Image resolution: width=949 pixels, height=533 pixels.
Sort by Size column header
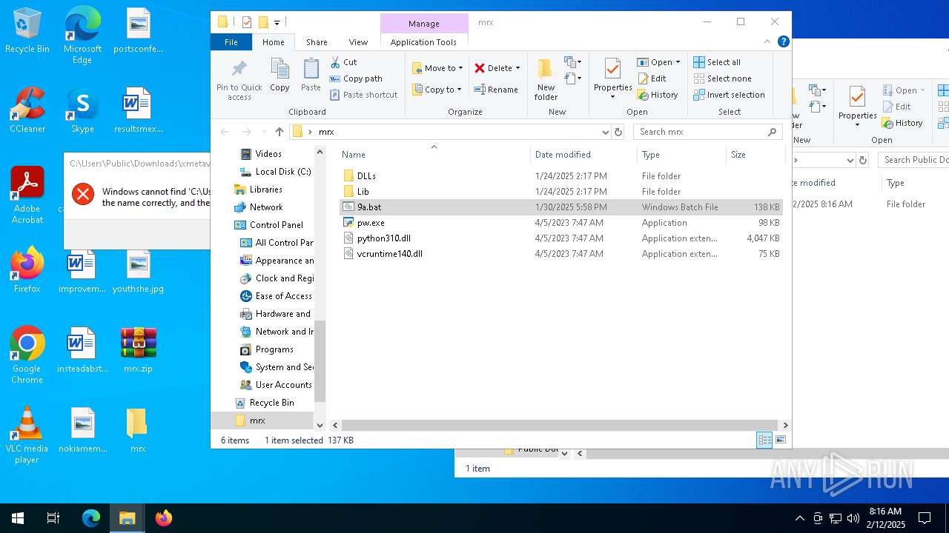[x=755, y=155]
